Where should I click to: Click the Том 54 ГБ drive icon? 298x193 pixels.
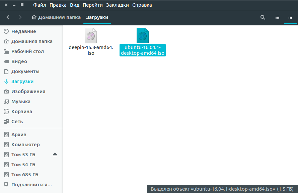pyautogui.click(x=6, y=165)
